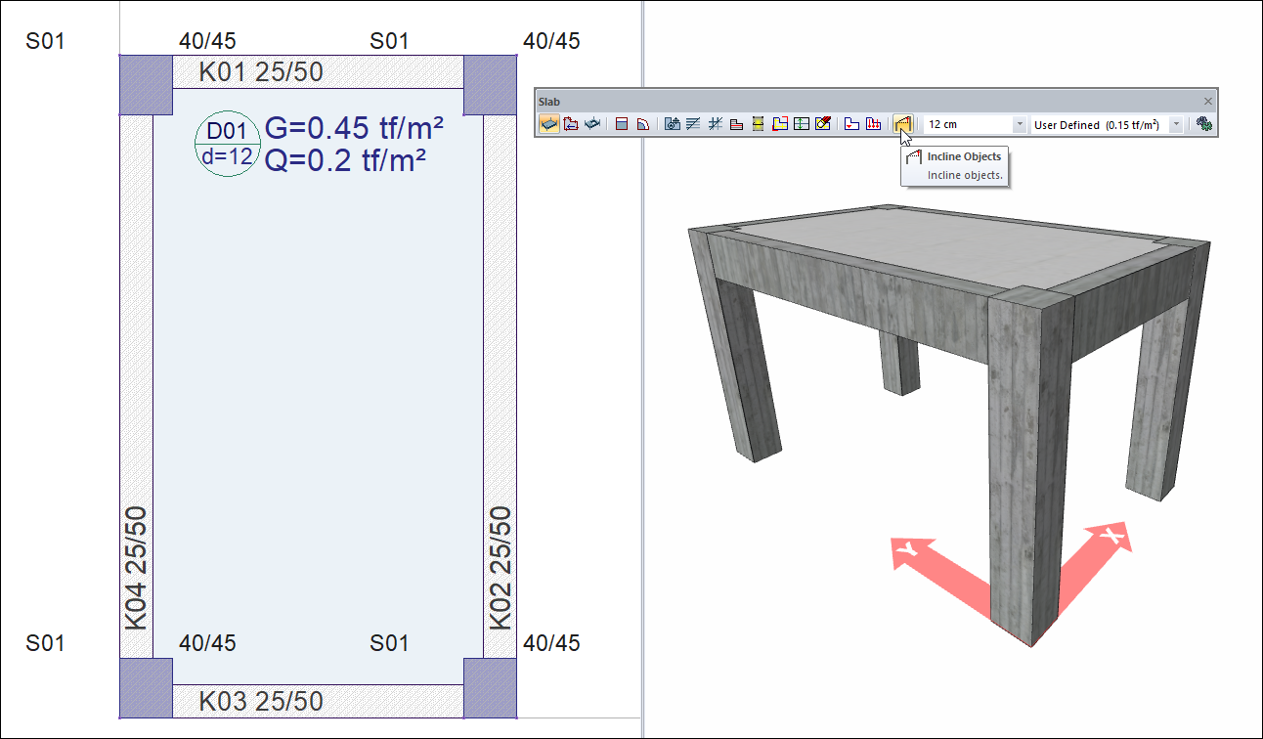Open Slab settings gear icon
Screen dimensions: 1263x739
point(1204,124)
